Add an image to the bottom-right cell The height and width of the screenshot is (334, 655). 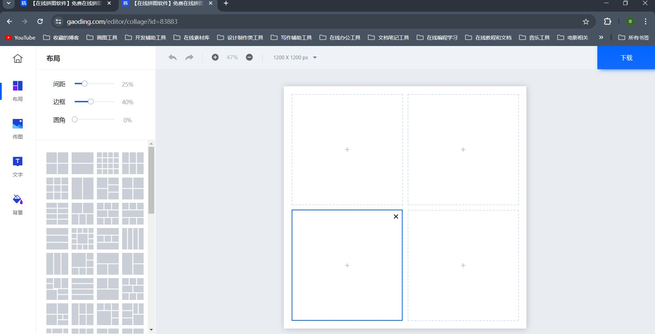pyautogui.click(x=463, y=265)
